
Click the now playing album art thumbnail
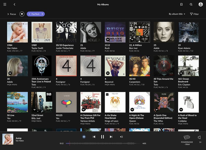(8, 139)
